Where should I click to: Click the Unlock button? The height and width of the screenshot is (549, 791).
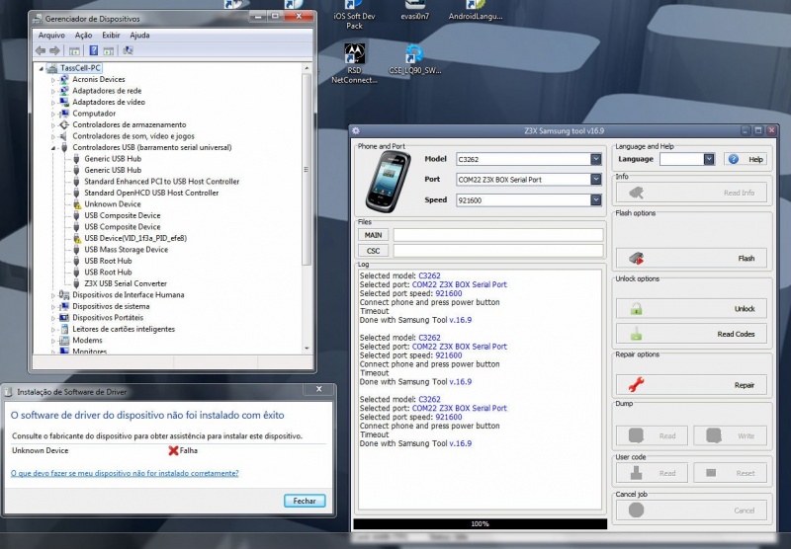click(x=691, y=309)
